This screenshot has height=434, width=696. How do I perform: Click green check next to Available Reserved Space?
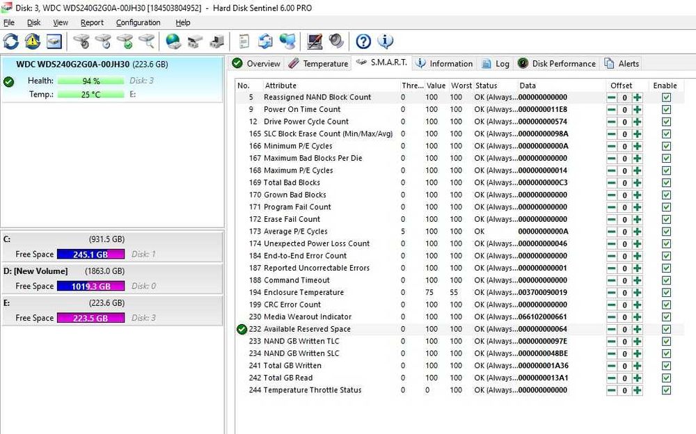coord(242,329)
